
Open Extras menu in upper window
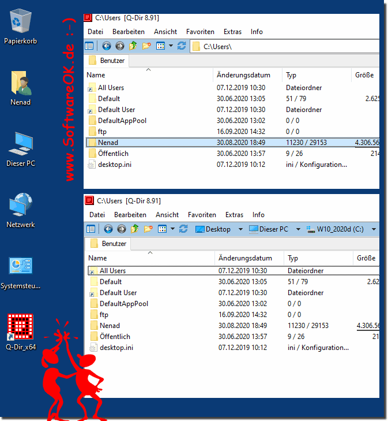232,32
